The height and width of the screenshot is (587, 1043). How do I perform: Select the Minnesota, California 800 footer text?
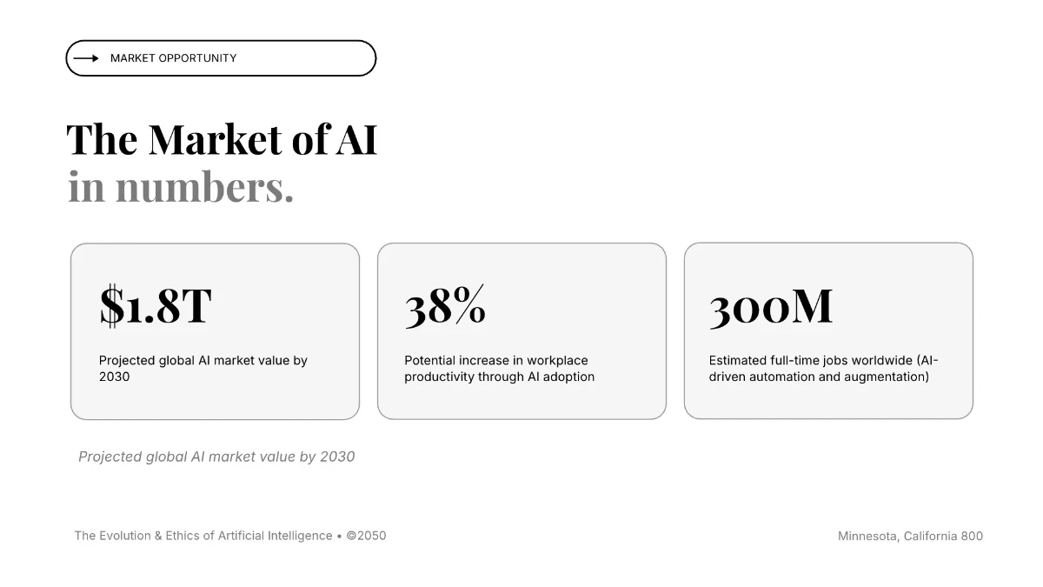point(910,536)
